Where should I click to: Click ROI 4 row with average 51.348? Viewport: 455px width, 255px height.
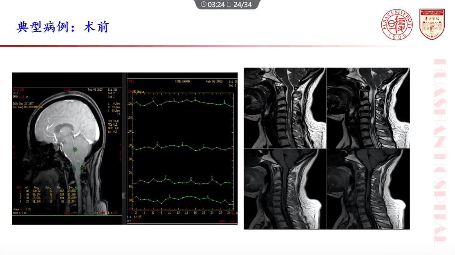[x=47, y=202]
